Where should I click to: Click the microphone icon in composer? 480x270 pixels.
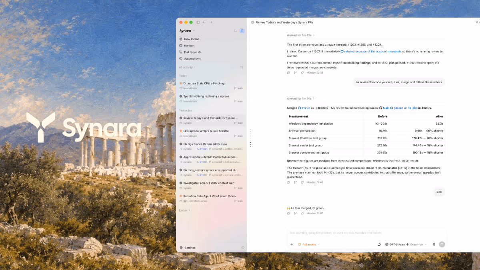(x=434, y=244)
